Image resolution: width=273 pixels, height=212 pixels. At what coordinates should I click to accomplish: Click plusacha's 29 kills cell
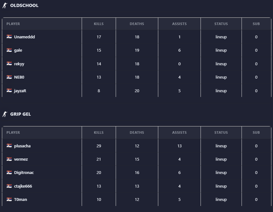99,146
